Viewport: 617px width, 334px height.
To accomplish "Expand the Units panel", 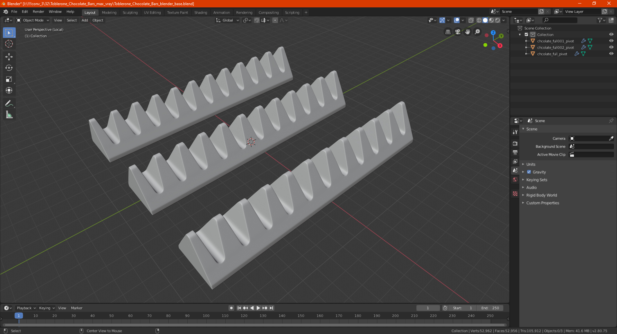I will (531, 164).
